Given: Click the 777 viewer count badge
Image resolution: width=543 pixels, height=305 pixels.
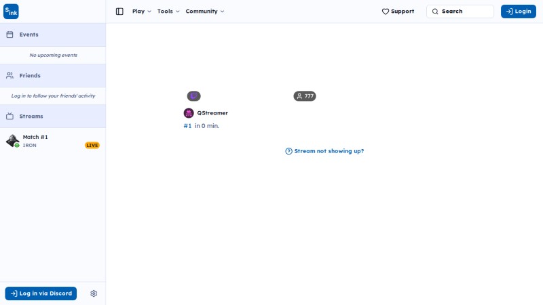Looking at the screenshot, I should click(305, 96).
